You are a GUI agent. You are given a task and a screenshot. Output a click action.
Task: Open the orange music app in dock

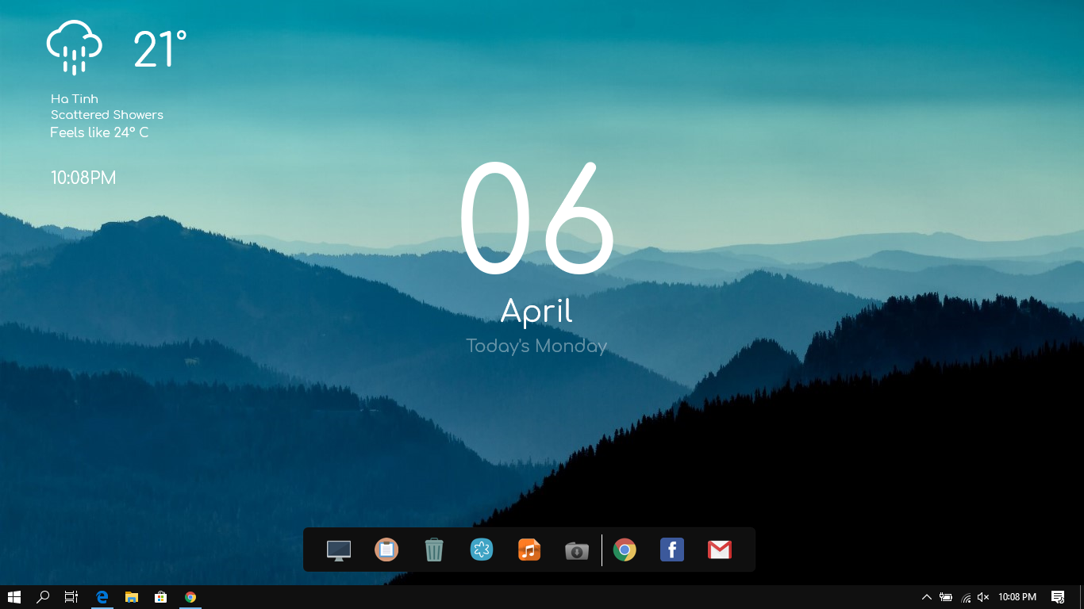click(529, 550)
